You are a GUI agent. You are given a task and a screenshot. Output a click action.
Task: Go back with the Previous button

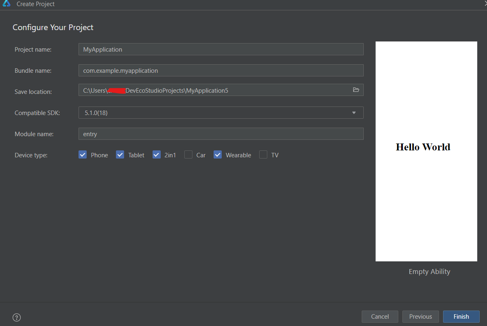[421, 317]
